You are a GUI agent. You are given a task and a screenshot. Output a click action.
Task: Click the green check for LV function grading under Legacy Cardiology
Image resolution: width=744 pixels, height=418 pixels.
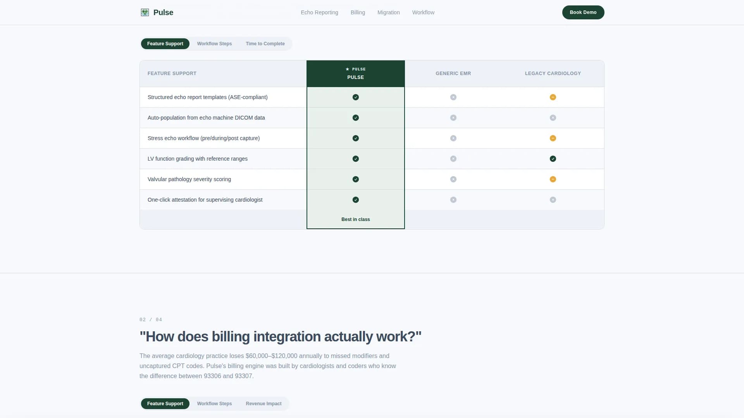(x=553, y=158)
